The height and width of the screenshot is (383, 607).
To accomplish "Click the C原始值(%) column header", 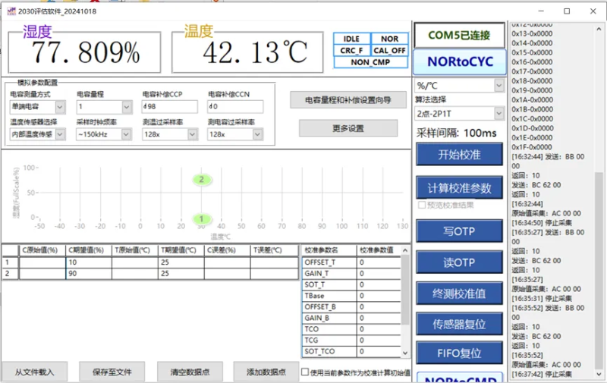I will click(42, 250).
